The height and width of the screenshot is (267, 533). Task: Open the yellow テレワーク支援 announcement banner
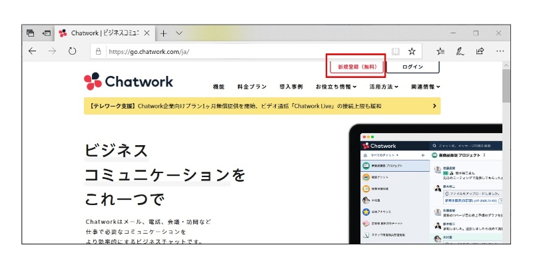click(262, 105)
